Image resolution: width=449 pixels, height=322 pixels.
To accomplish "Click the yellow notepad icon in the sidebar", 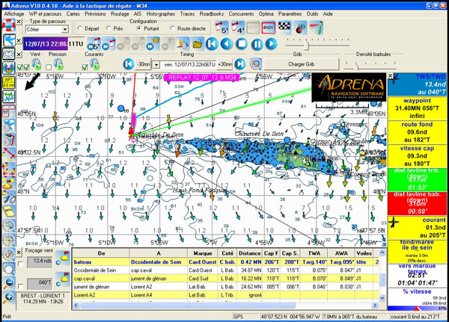I will tap(8, 211).
